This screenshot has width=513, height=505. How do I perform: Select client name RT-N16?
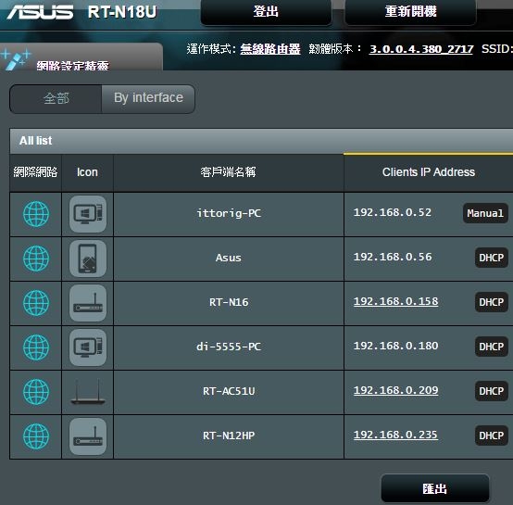click(229, 302)
